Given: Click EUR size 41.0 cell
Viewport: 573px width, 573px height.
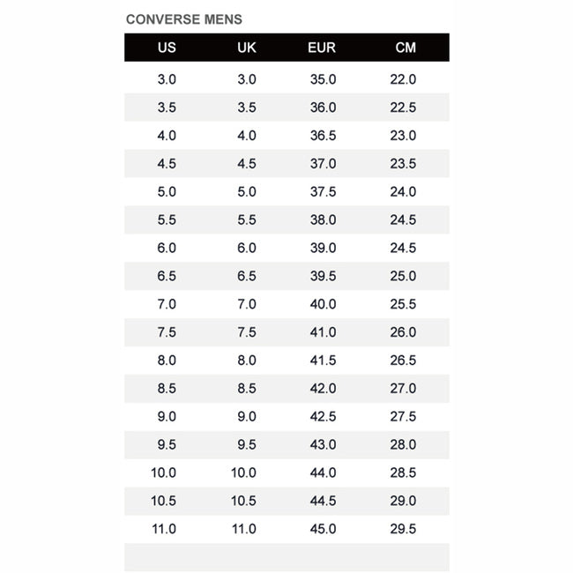Looking at the screenshot, I should coord(323,332).
